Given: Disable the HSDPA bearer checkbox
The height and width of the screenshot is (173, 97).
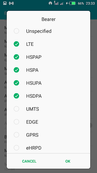Looking at the screenshot, I should tap(48, 96).
